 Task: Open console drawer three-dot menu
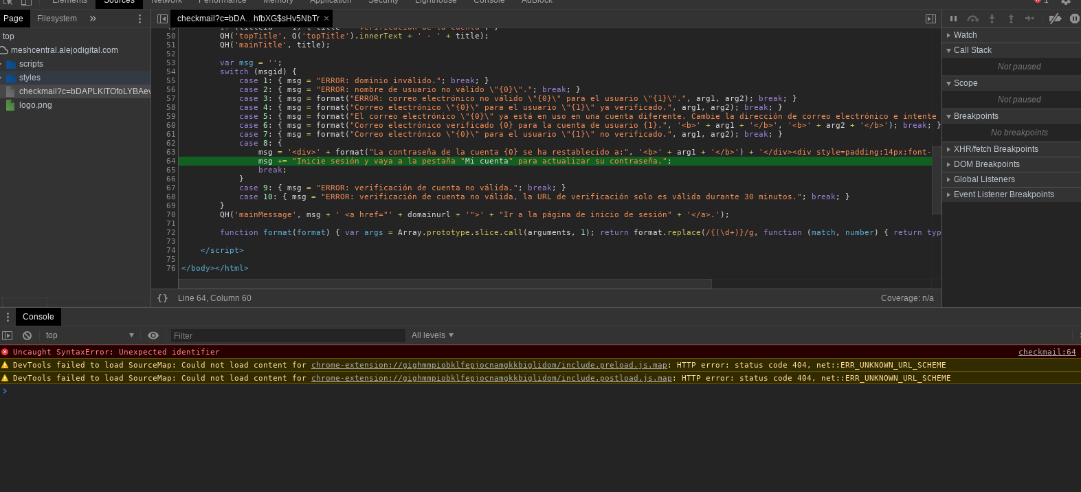point(8,317)
